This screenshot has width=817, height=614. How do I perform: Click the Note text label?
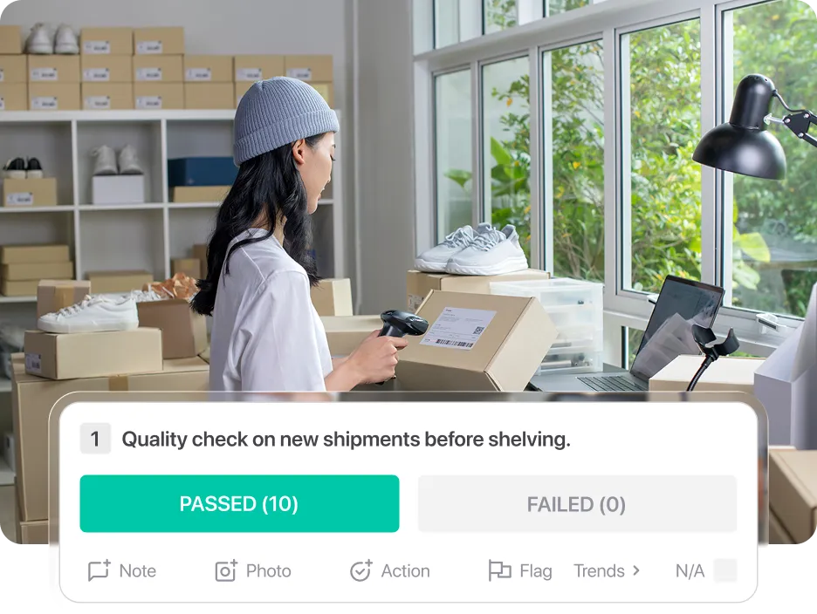(x=138, y=570)
